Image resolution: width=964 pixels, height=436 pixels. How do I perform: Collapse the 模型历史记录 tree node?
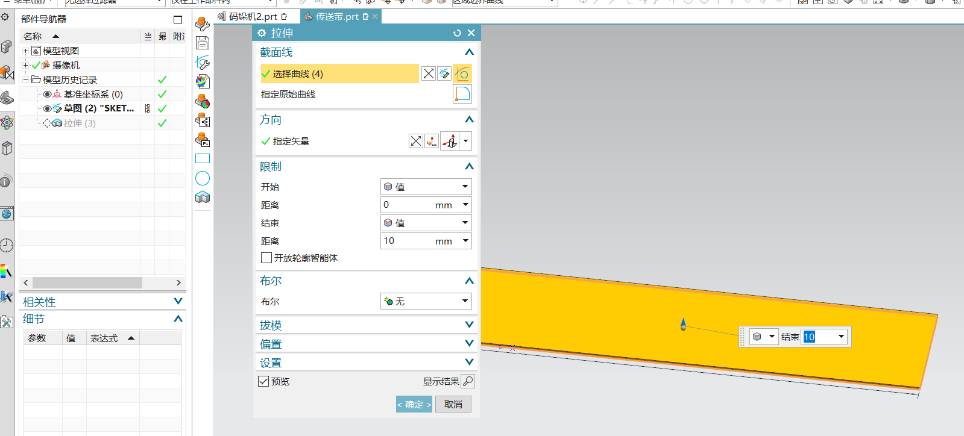tap(26, 79)
